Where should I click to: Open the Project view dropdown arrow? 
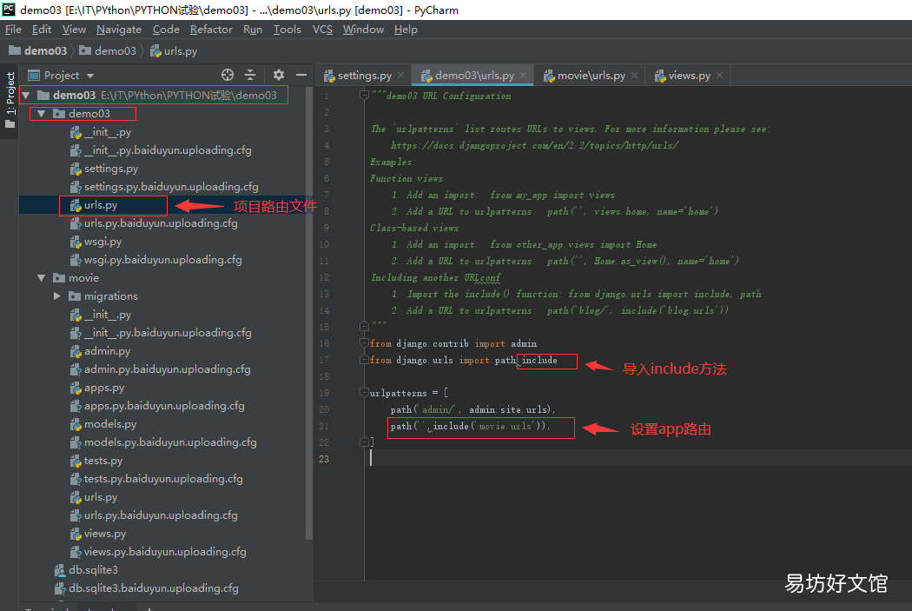click(90, 76)
